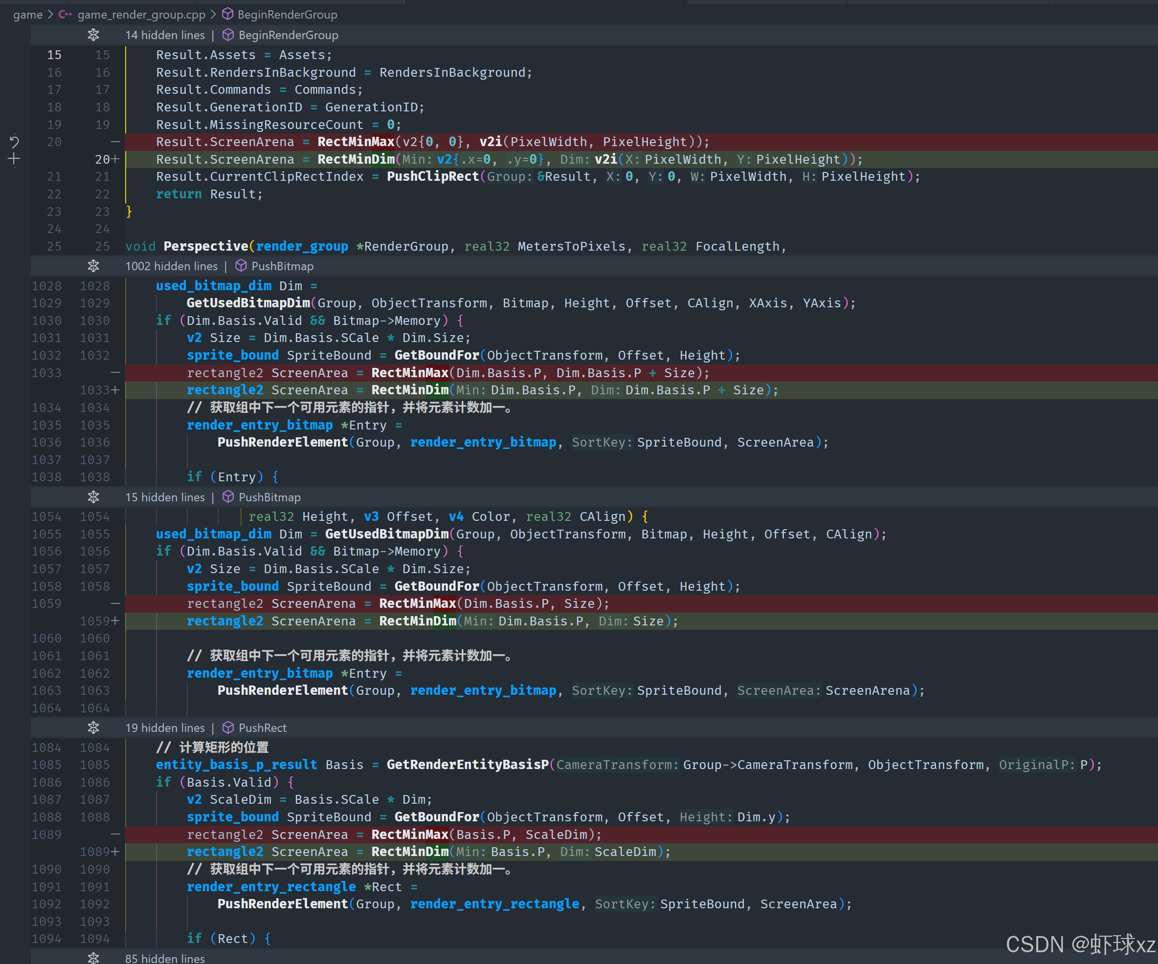Screen dimensions: 1158x964
Task: Click line number 15 in left gutter
Action: (54, 55)
